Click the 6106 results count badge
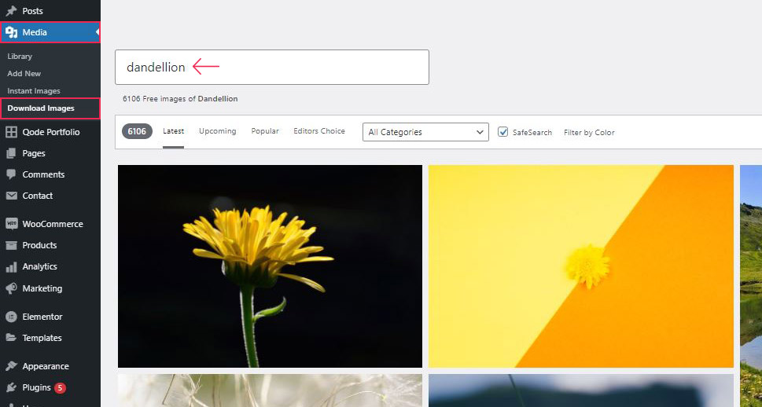Image resolution: width=762 pixels, height=407 pixels. coord(137,131)
